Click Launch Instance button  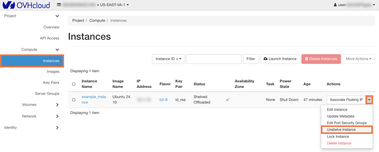(280, 59)
